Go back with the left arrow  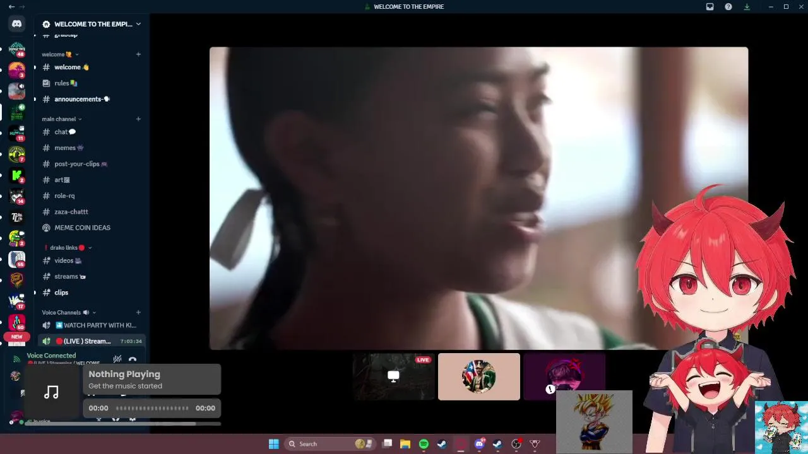click(11, 7)
